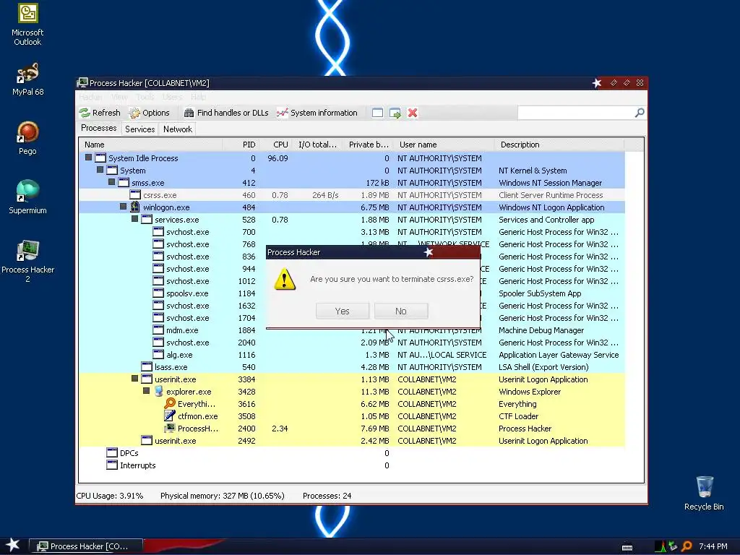Open the Recycle Bin desktop icon
Screen dimensions: 740x555
pos(704,493)
